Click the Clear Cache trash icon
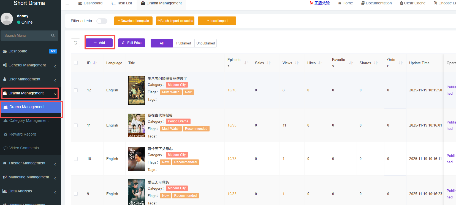Image resolution: width=456 pixels, height=205 pixels. tap(401, 3)
